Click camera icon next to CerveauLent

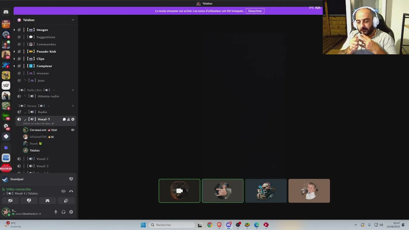pos(73,130)
